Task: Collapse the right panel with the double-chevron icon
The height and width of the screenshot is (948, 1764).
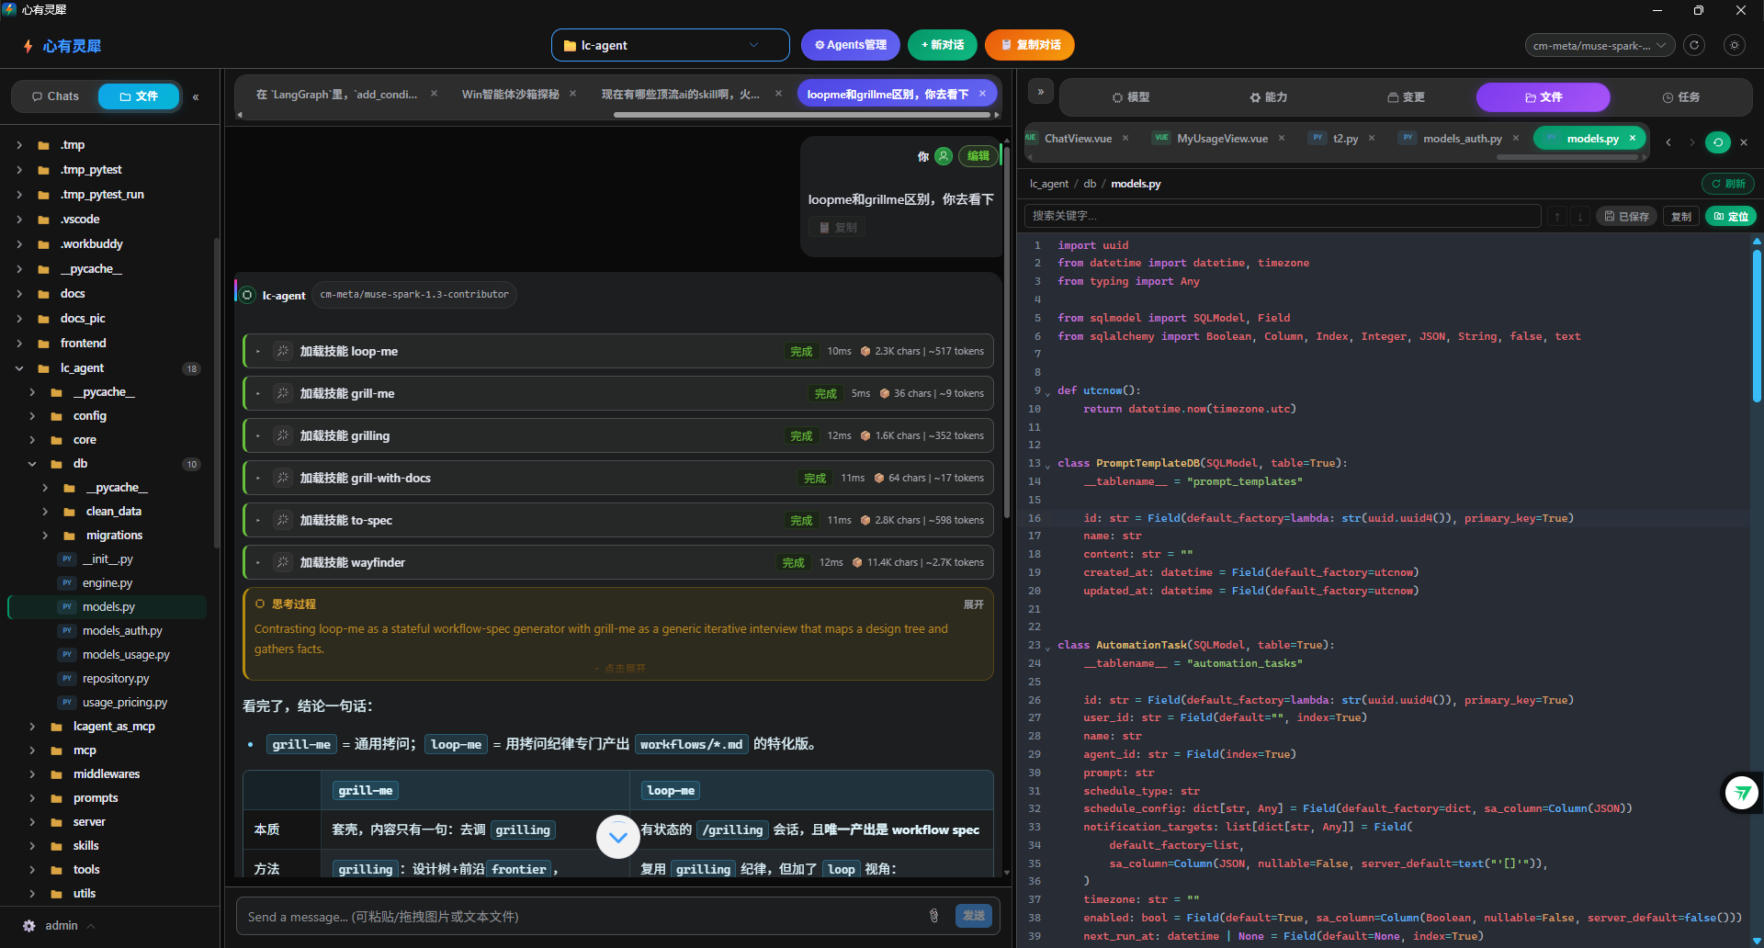Action: (x=1040, y=92)
